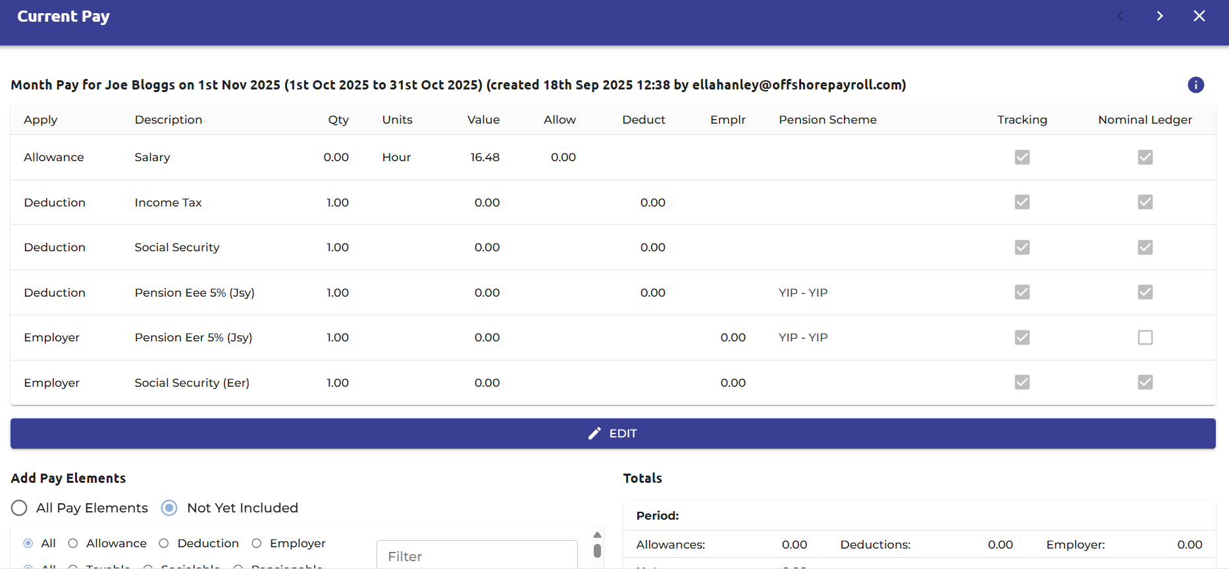Click the 16.48 value cell
The width and height of the screenshot is (1229, 569).
[x=484, y=157]
